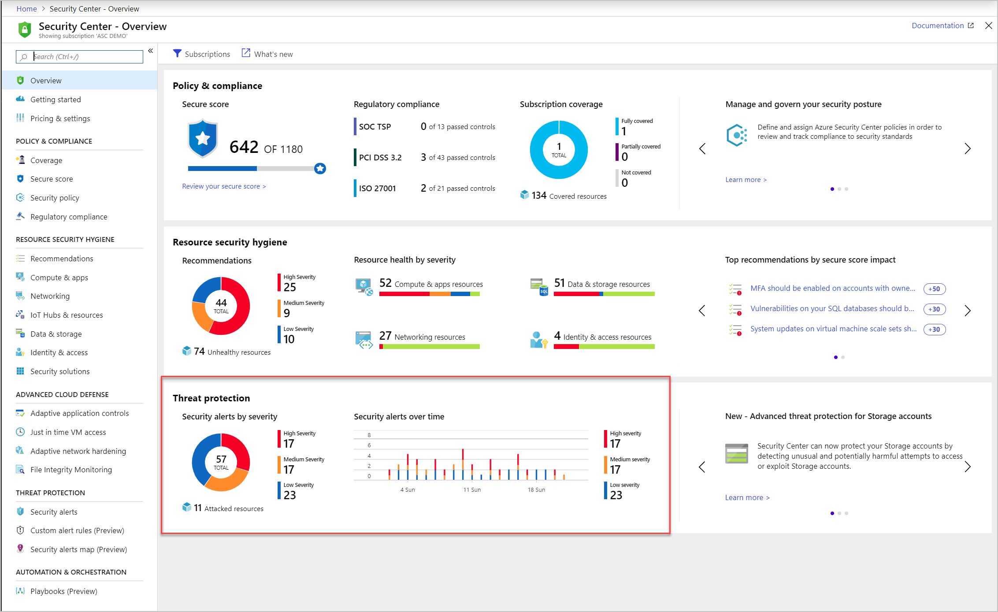Click the Subscriptions filter funnel icon
The image size is (998, 612).
point(177,53)
